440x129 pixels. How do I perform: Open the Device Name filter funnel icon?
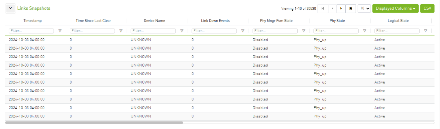point(182,31)
